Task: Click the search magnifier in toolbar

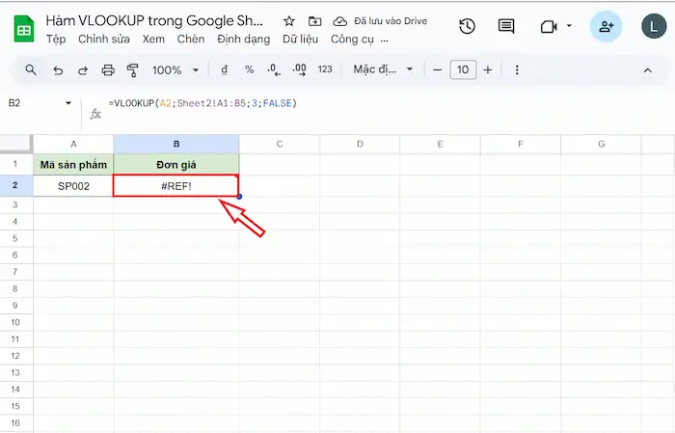Action: pyautogui.click(x=31, y=70)
